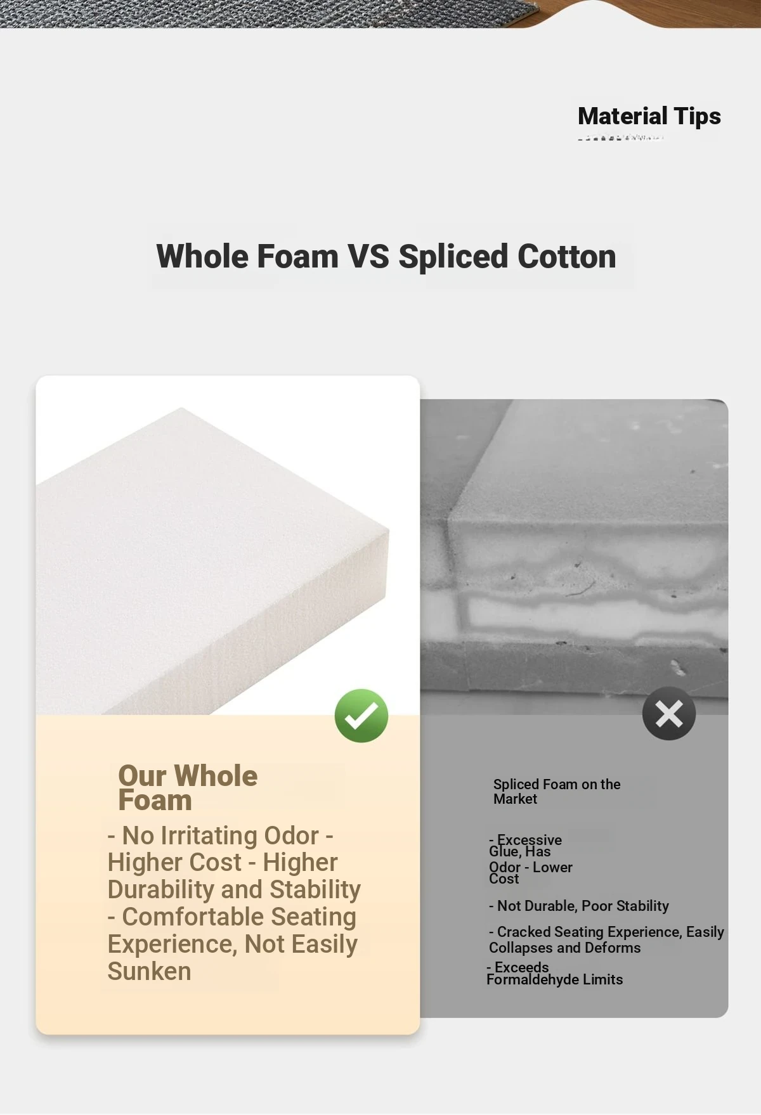
Task: Click the Our Whole Foam heading
Action: (x=188, y=788)
